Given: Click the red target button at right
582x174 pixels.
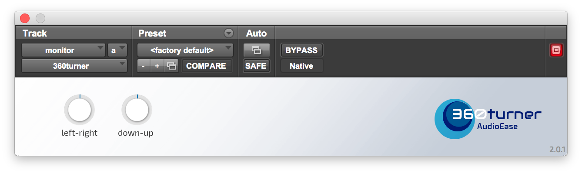Looking at the screenshot, I should (x=556, y=50).
